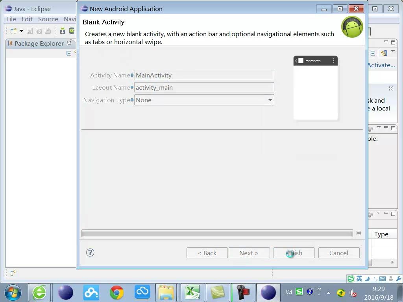Click the Activate... link in the task panel

381,65
